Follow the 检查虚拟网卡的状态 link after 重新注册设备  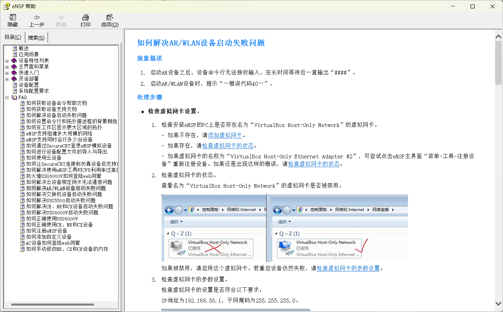314,164
